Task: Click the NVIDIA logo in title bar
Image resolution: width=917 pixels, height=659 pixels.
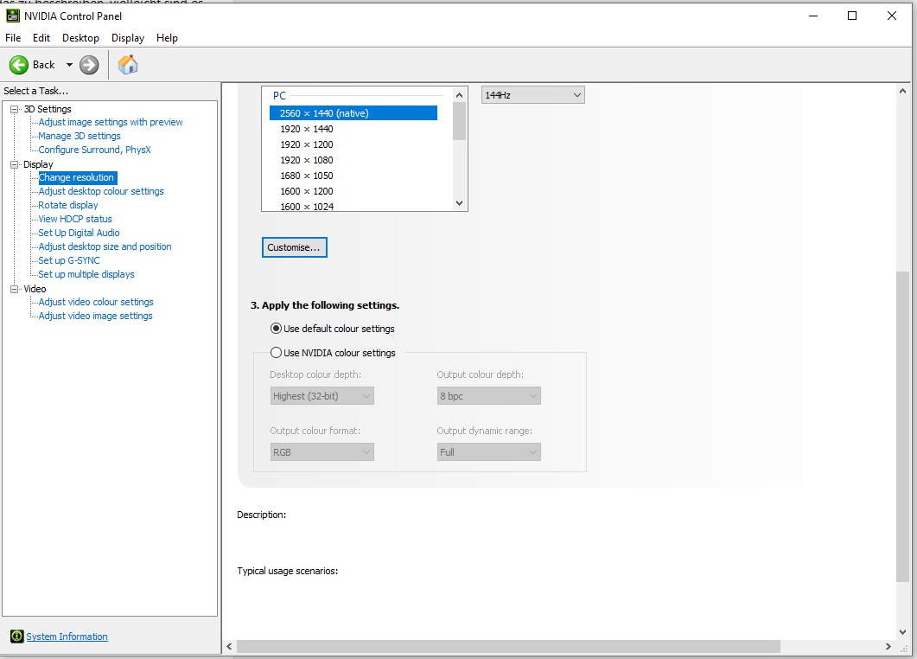Action: (x=12, y=16)
